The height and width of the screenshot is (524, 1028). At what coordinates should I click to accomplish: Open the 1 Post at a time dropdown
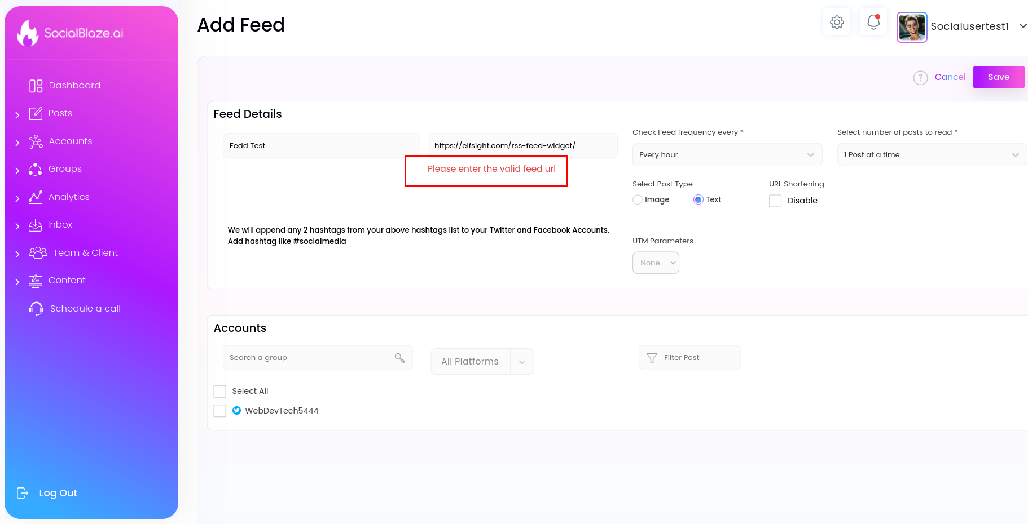pyautogui.click(x=932, y=154)
